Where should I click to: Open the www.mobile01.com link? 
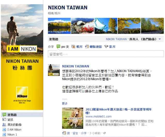pos(98,116)
